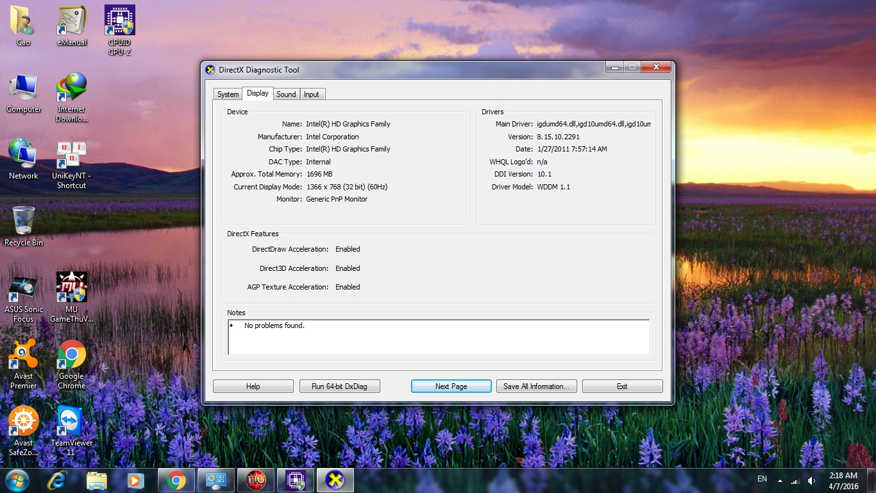876x493 pixels.
Task: Click inside the Notes text box
Action: coord(439,337)
